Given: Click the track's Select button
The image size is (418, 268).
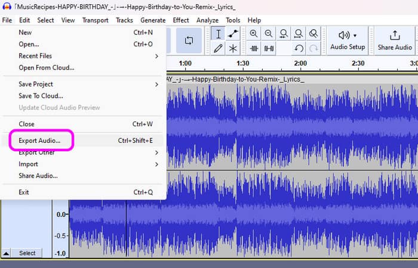Looking at the screenshot, I should 27,253.
